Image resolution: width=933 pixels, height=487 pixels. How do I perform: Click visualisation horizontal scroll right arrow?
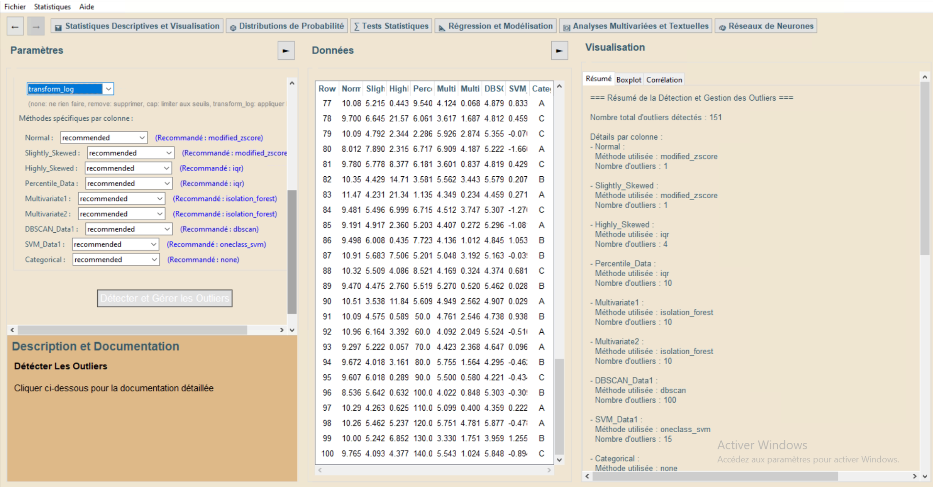click(x=915, y=476)
